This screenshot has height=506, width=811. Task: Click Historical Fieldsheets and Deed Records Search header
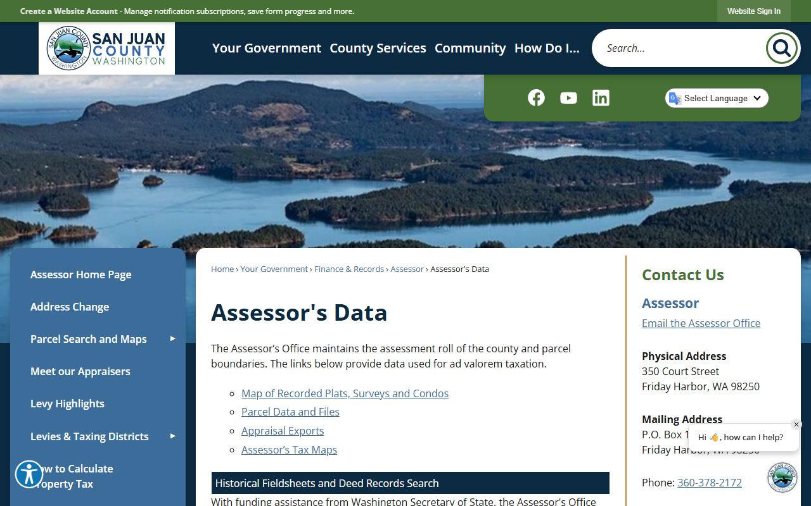411,483
